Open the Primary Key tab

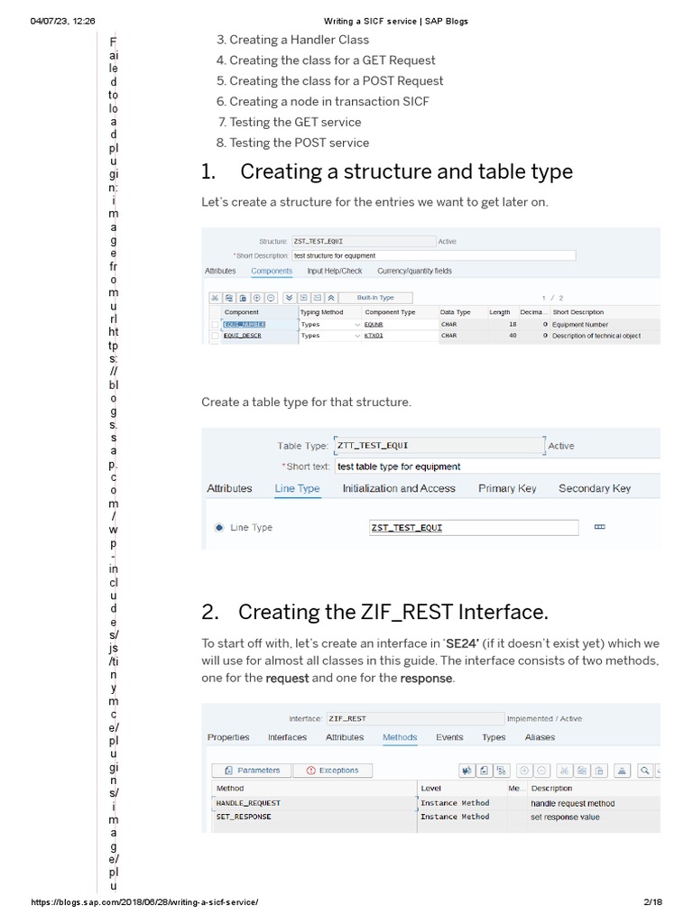click(507, 488)
